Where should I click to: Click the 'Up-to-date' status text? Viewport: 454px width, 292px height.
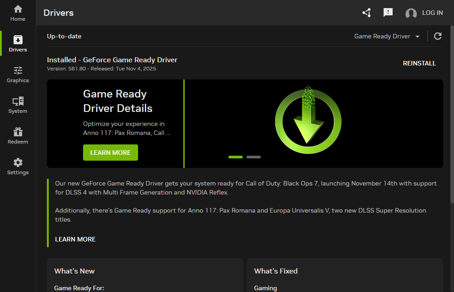(64, 36)
